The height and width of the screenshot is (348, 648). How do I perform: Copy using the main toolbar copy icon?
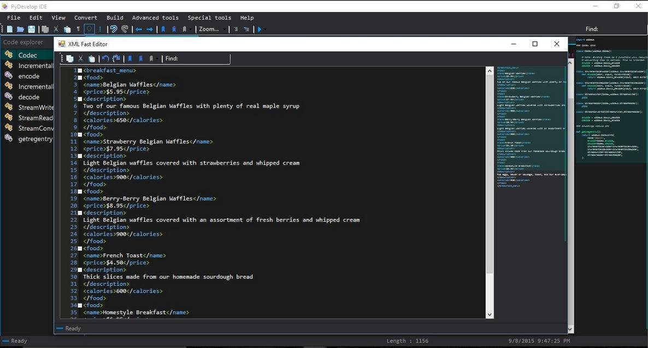click(45, 29)
